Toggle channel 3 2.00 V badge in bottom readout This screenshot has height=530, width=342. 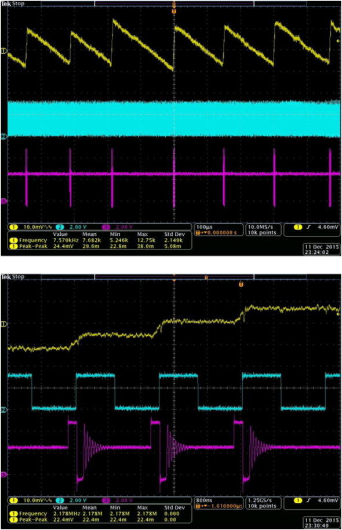[118, 500]
